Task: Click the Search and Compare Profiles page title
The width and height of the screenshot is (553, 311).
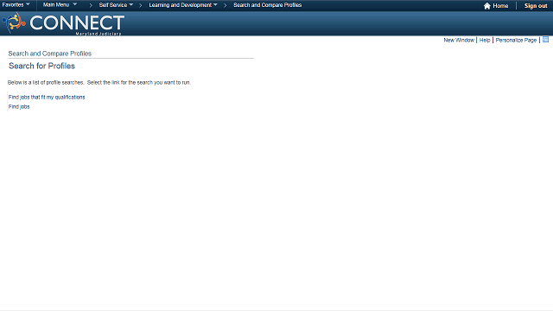Action: [x=50, y=54]
